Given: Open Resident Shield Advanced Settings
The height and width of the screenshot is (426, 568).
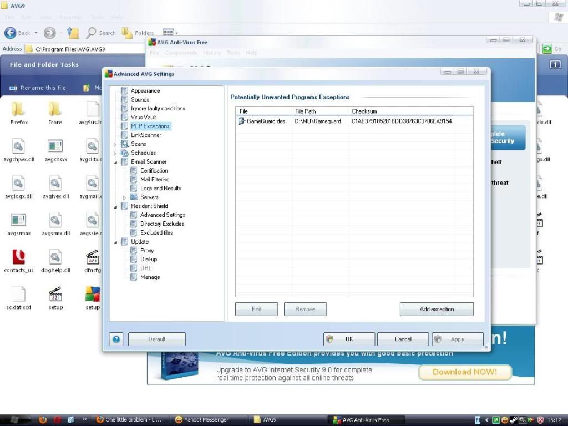Looking at the screenshot, I should click(163, 215).
